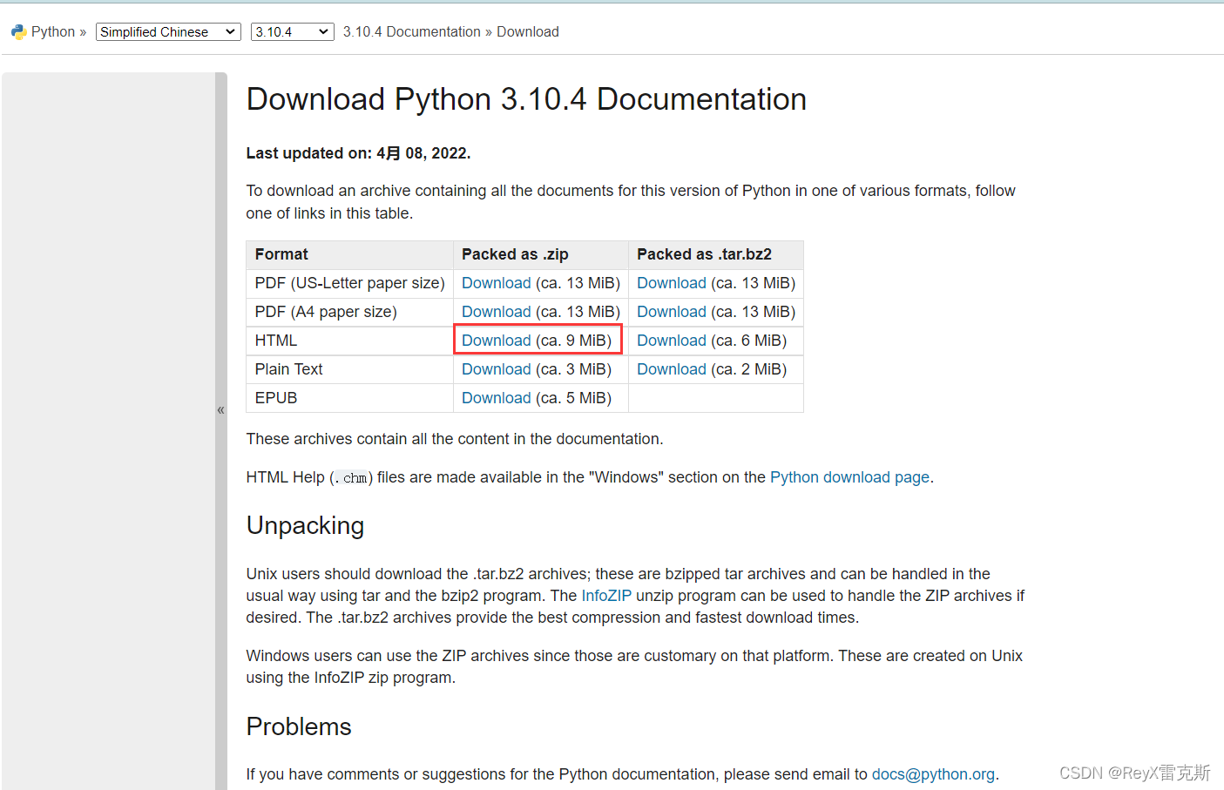The height and width of the screenshot is (790, 1224).
Task: Click the Python logo icon in breadcrumb
Action: [18, 32]
